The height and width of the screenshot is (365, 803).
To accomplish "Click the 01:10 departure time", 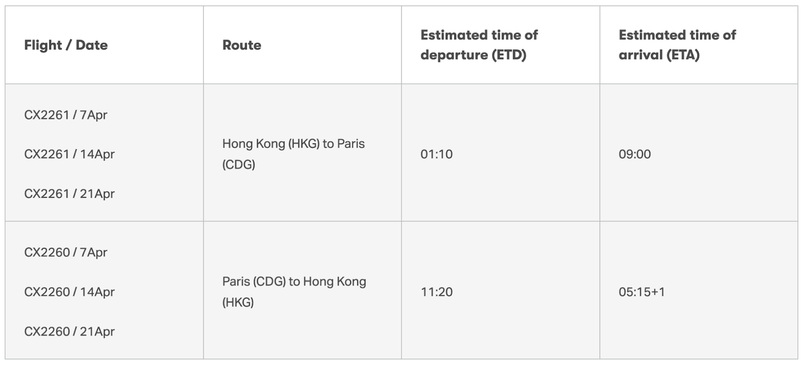I will point(437,154).
